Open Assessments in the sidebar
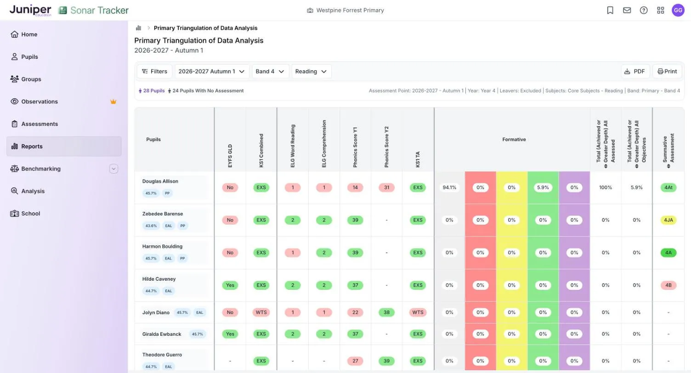Image resolution: width=691 pixels, height=373 pixels. tap(64, 124)
